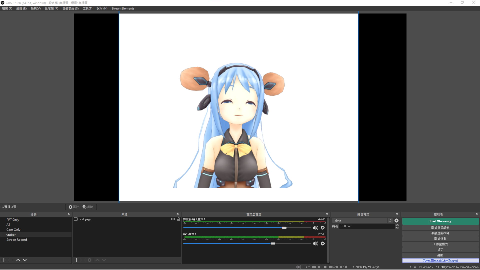Mute the output audio channel
480x270 pixels.
(315, 243)
